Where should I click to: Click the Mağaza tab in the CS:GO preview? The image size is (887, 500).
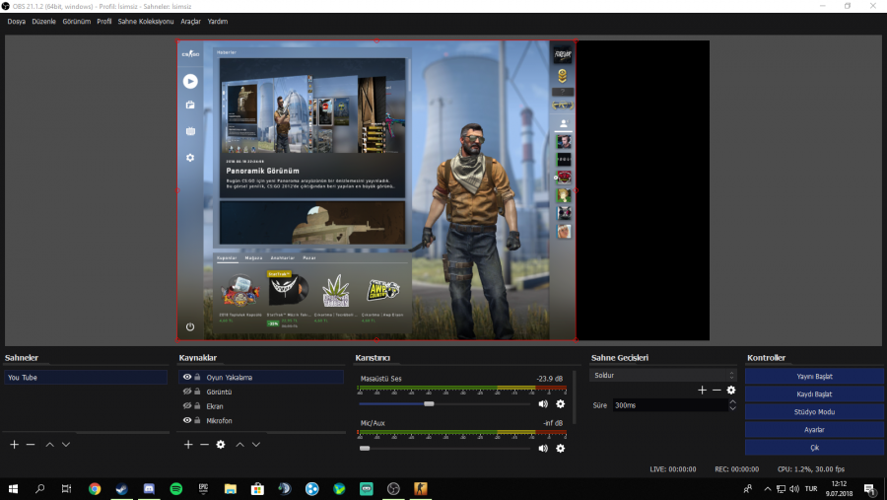click(x=253, y=257)
